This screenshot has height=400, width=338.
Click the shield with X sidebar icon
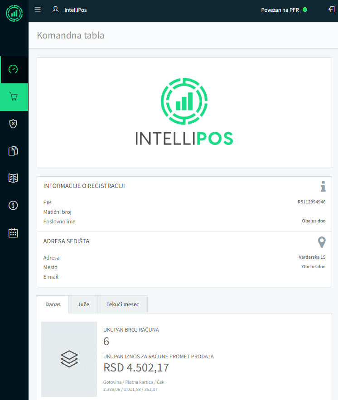pos(14,124)
